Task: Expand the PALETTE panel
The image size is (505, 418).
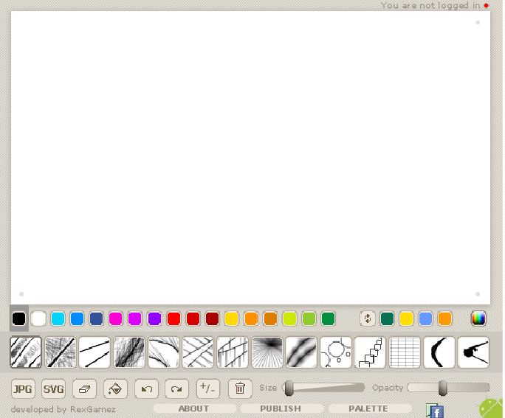Action: tap(368, 408)
